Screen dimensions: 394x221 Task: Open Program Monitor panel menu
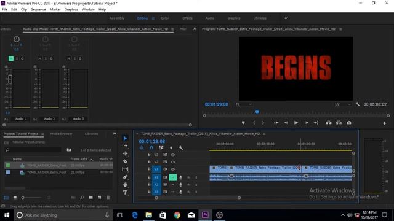(340, 29)
